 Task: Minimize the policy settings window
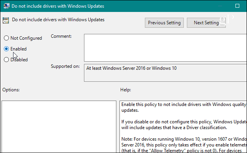tap(220, 6)
